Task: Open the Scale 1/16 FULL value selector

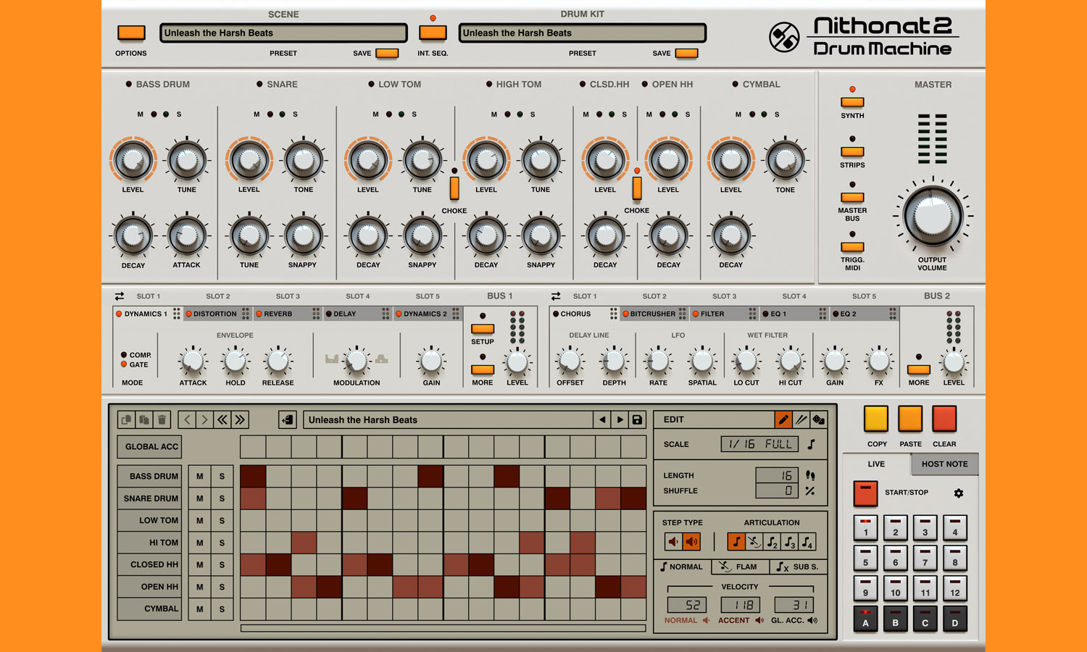Action: (759, 444)
